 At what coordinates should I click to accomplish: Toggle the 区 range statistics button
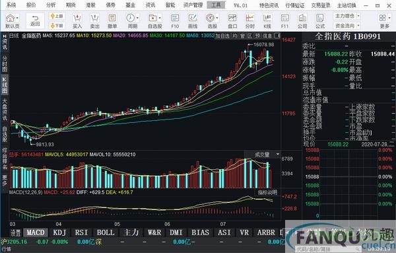pyautogui.click(x=249, y=36)
